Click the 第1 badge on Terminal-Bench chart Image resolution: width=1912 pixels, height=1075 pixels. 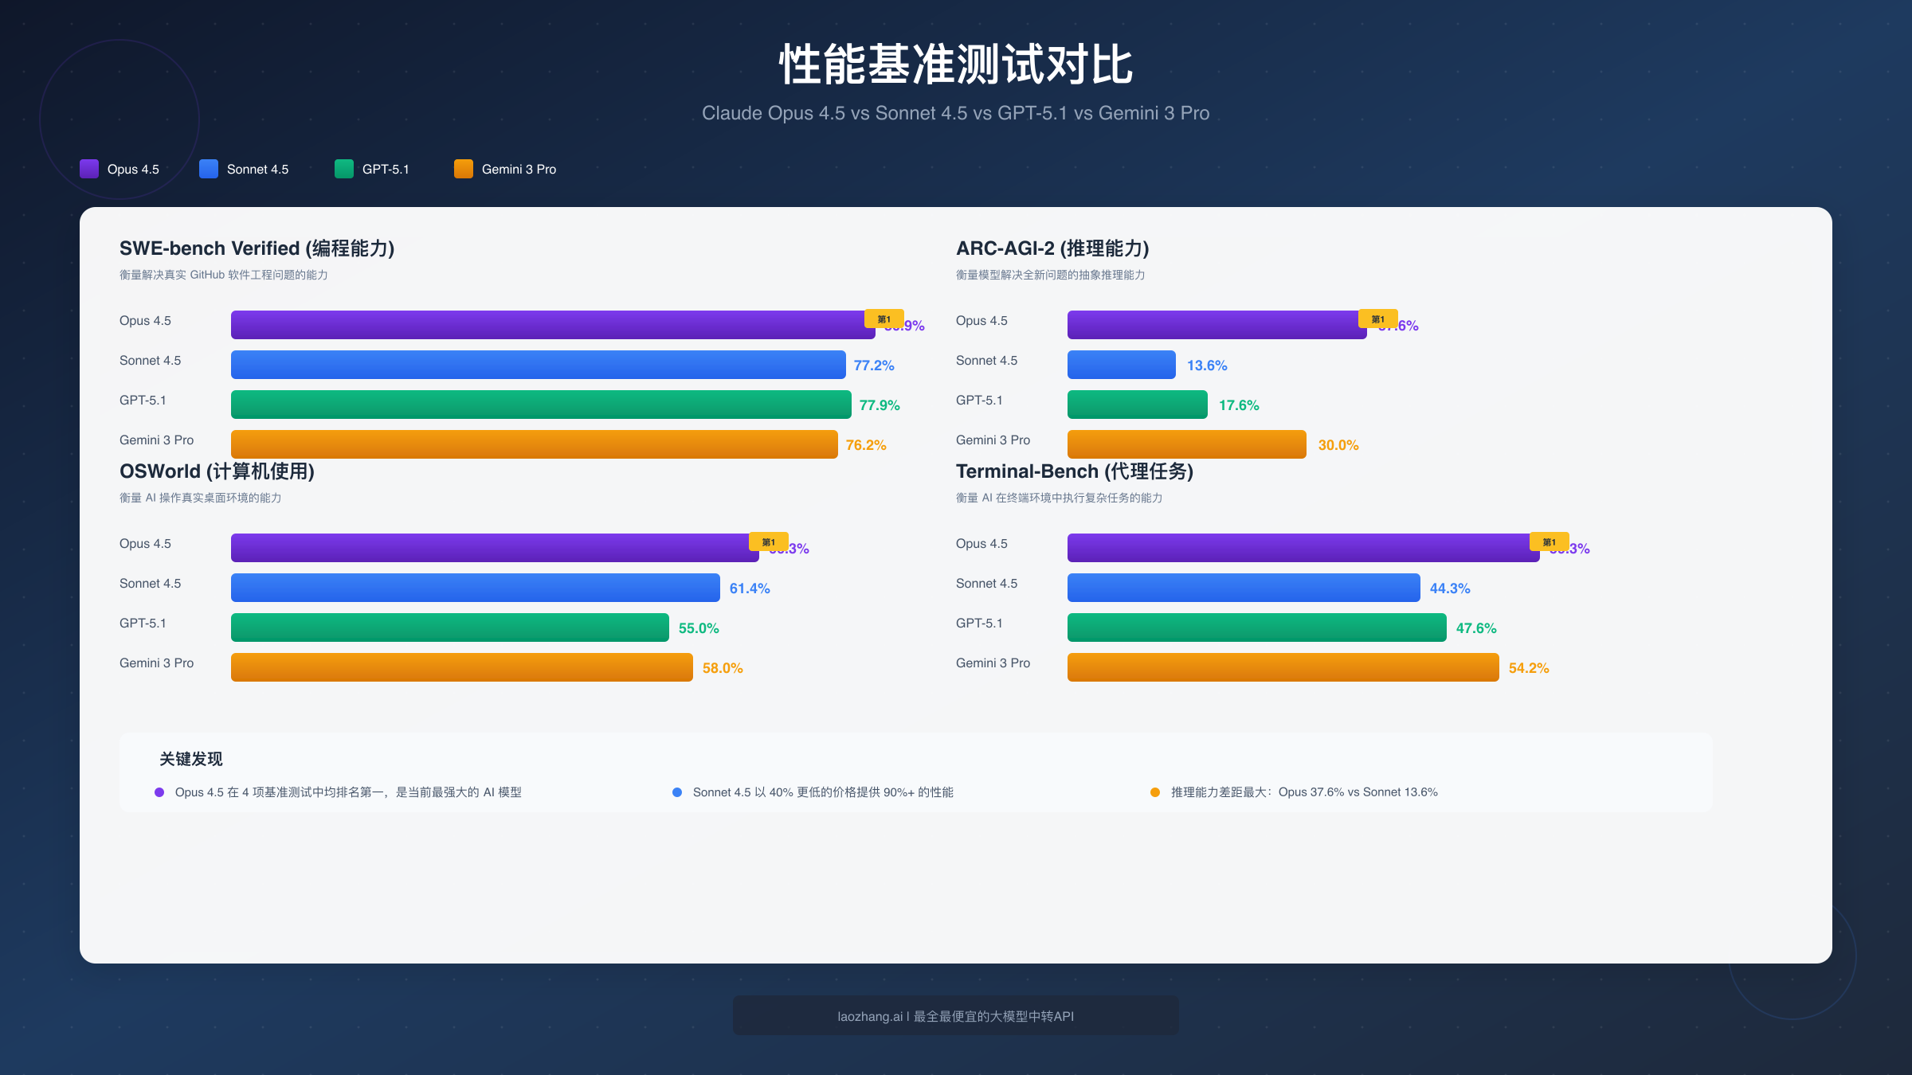1549,540
